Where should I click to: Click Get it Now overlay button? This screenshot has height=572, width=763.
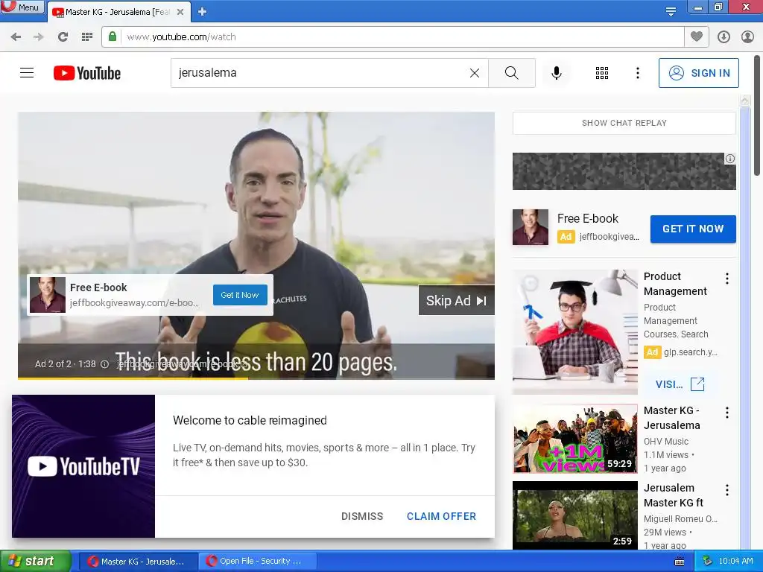point(240,295)
